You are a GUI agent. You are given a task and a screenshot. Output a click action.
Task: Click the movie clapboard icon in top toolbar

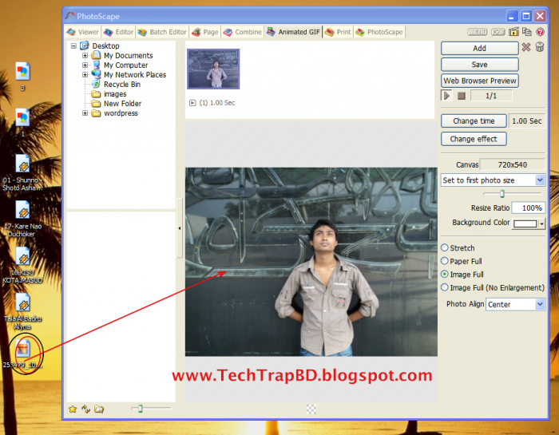513,32
